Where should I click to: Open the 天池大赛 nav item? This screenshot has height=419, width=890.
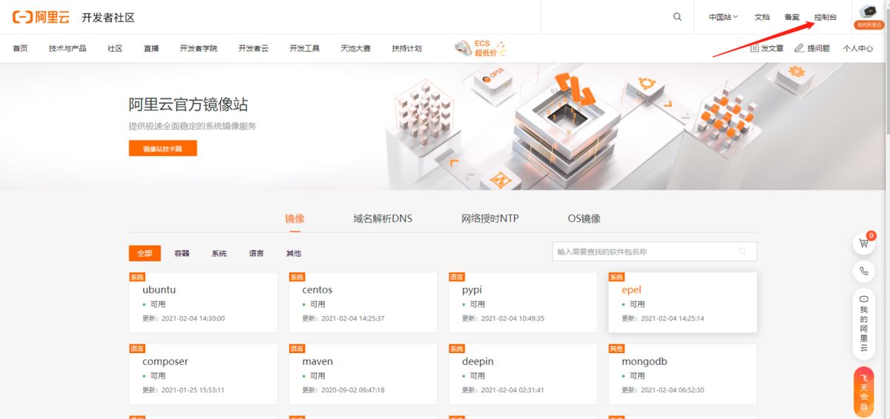point(355,48)
